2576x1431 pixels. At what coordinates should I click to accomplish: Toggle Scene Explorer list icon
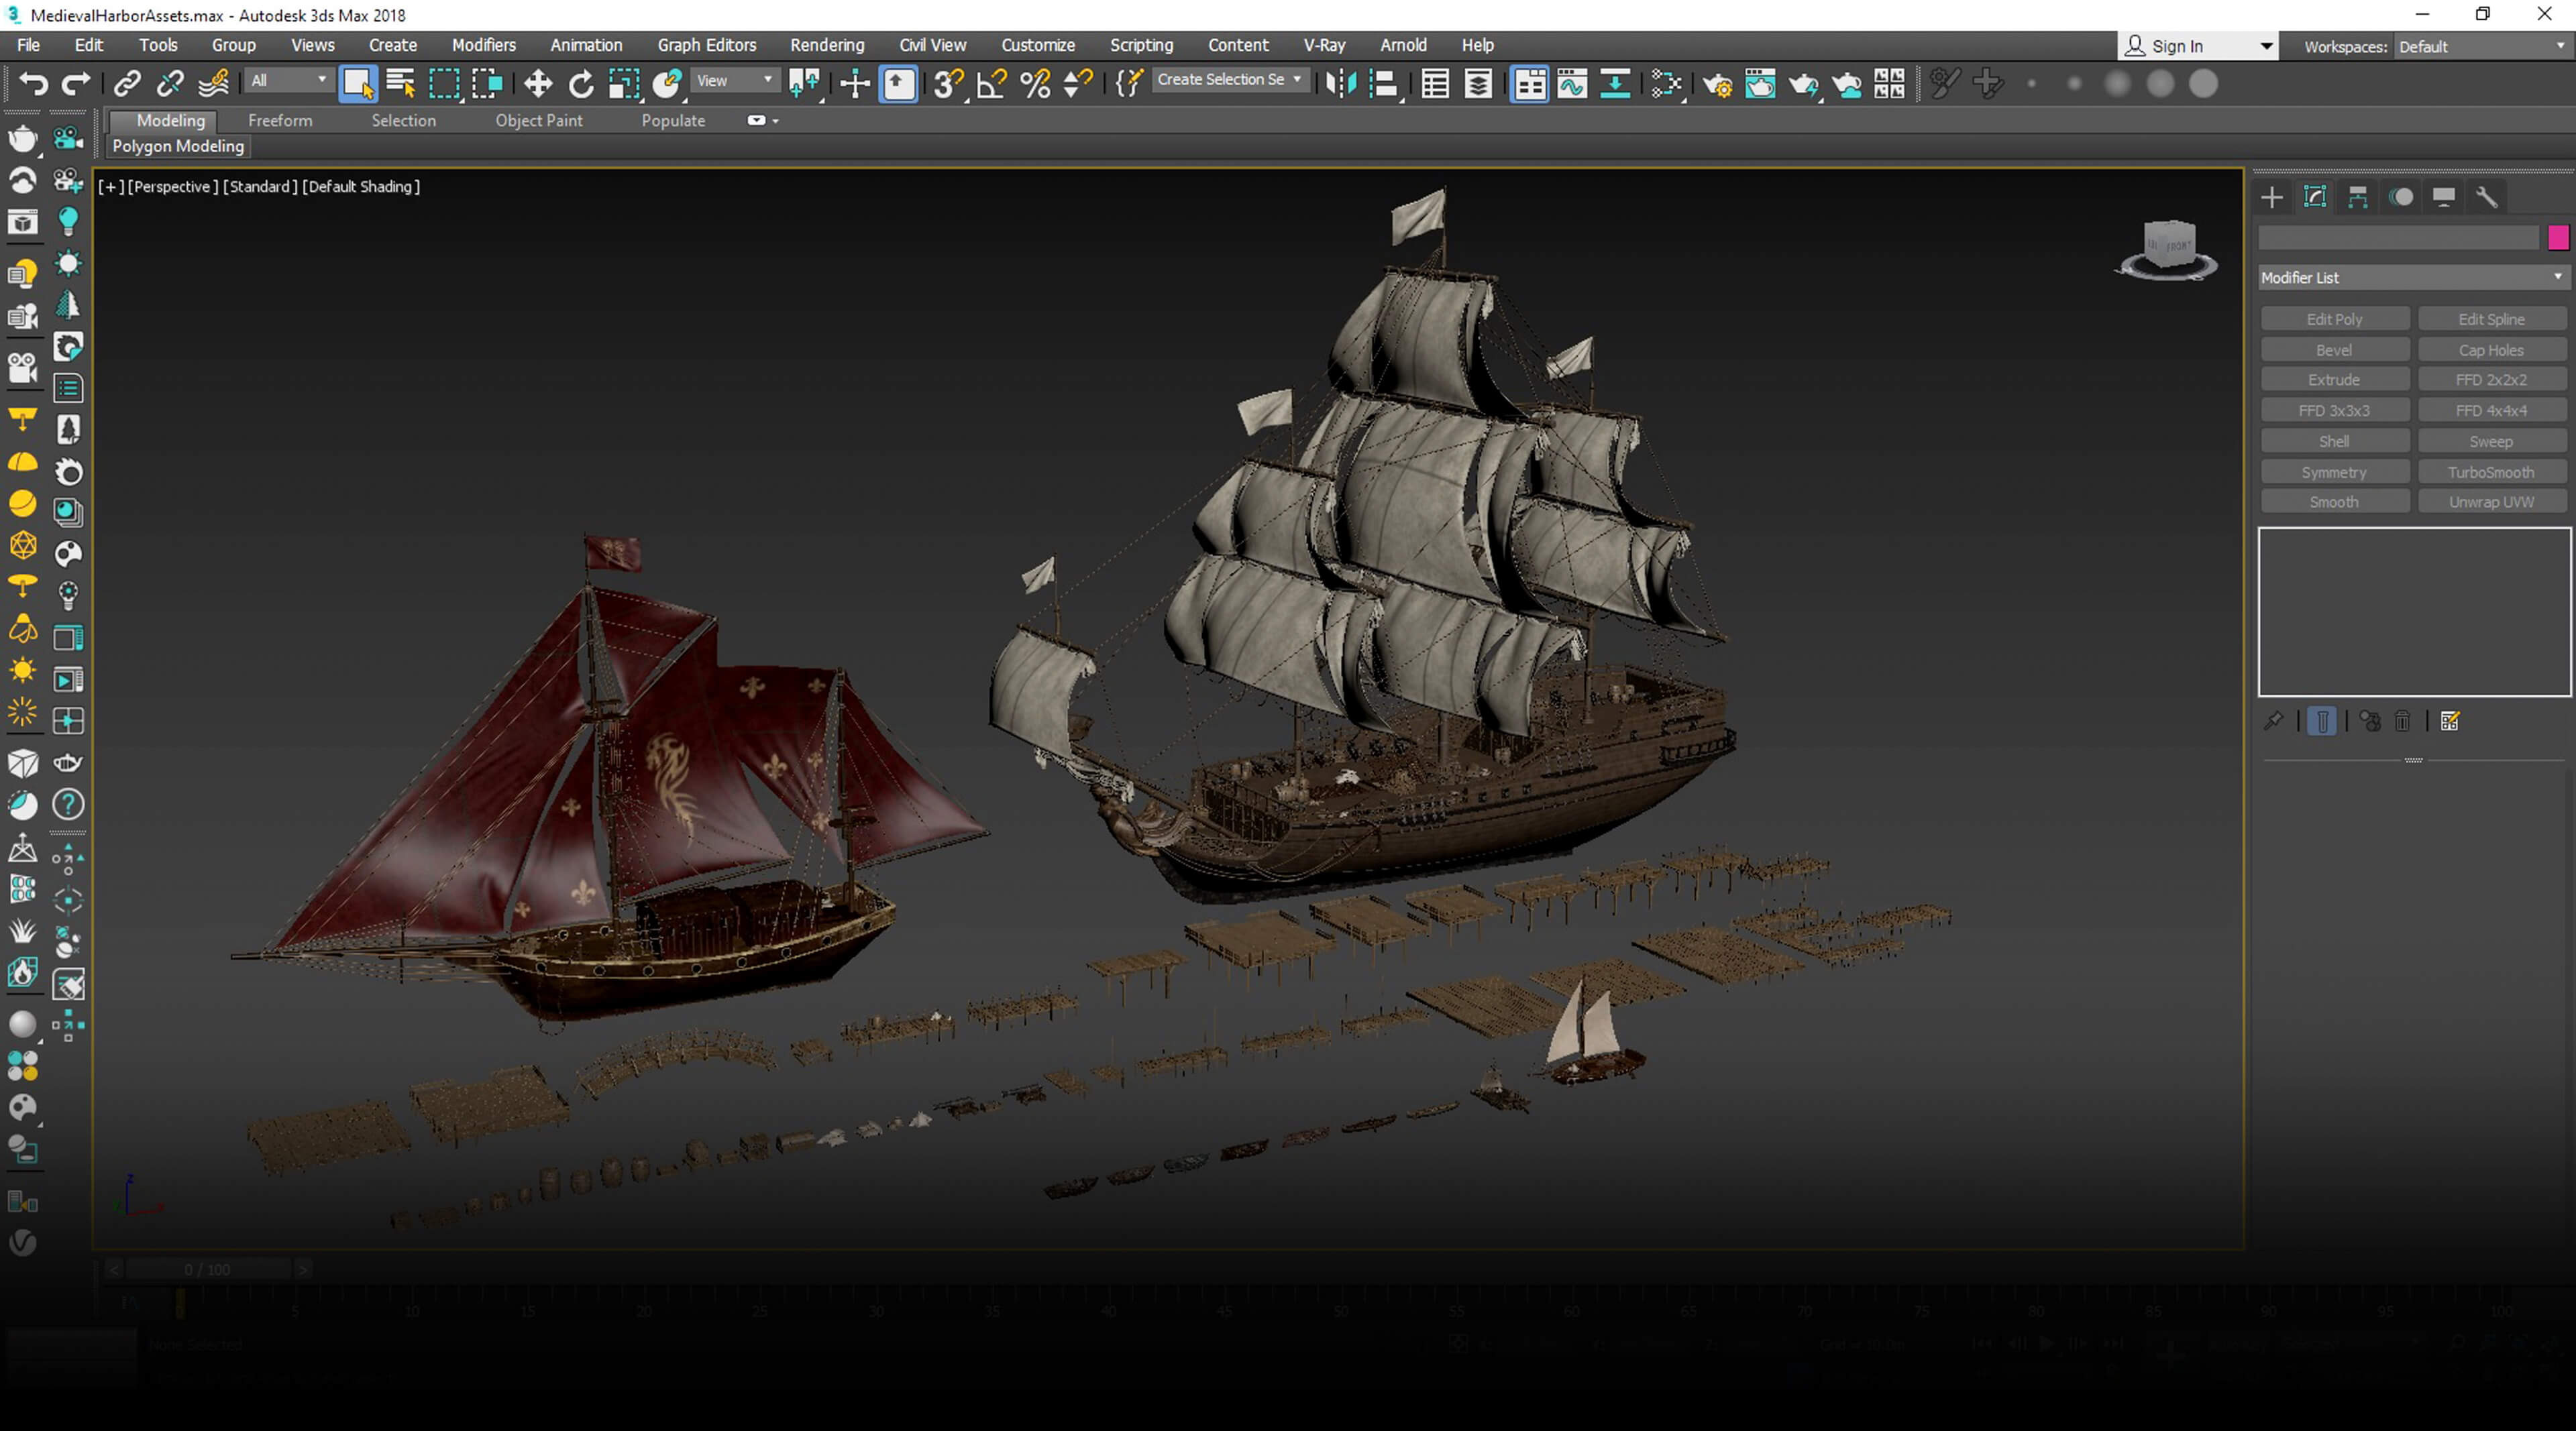tap(1435, 83)
